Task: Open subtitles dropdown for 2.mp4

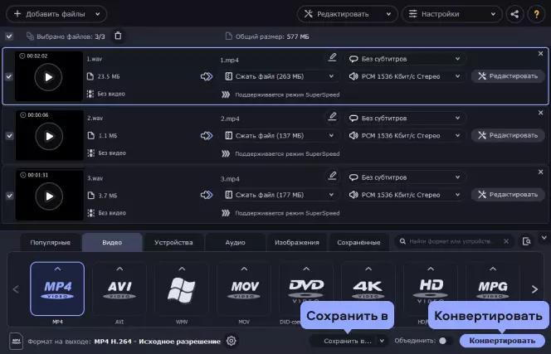Action: coord(406,118)
